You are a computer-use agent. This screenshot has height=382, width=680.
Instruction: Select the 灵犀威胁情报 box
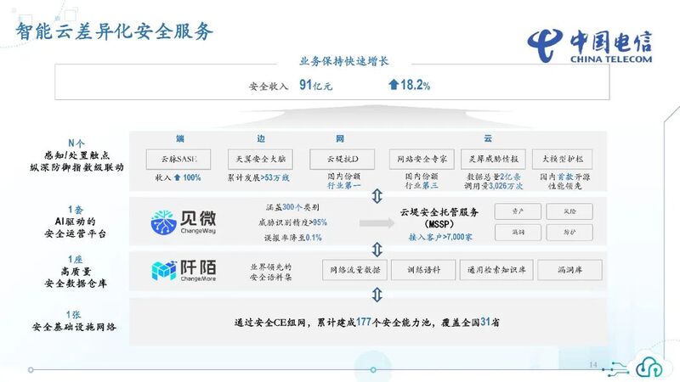(x=493, y=159)
